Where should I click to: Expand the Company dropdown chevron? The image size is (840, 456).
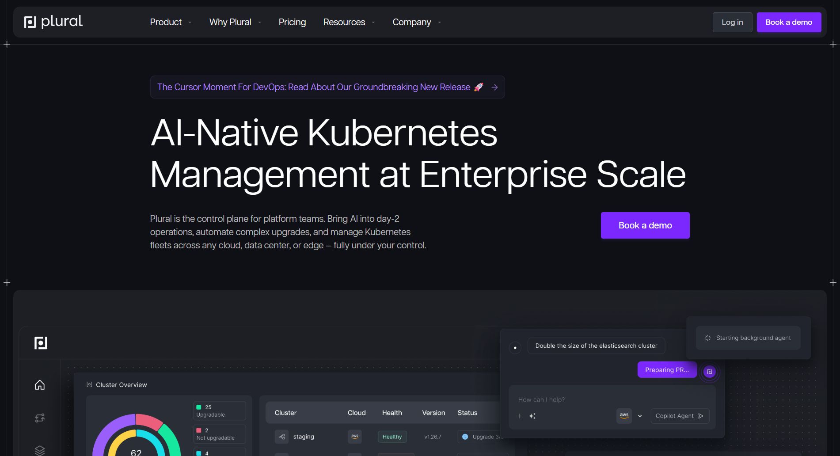(440, 22)
